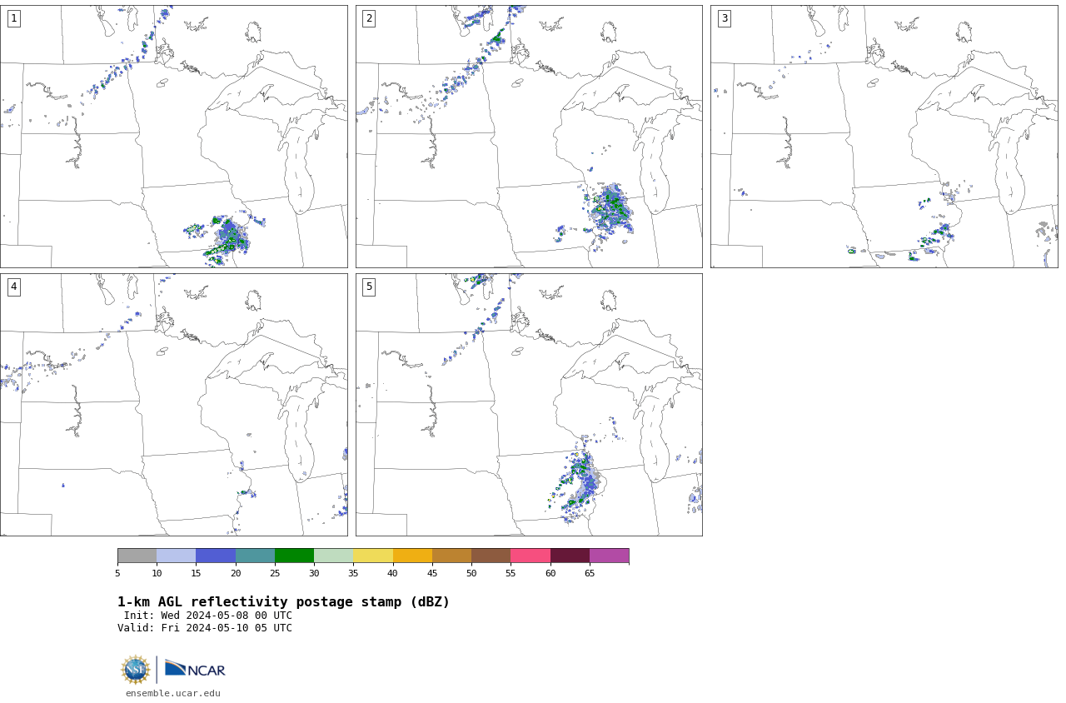Click the blue 15-20 dBZ swatch
The image size is (1066, 703).
(216, 556)
